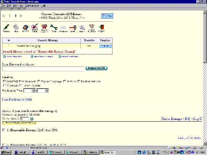Click the Remove Searches bullet icon
The width and height of the screenshot is (207, 155).
pyautogui.click(x=4, y=56)
